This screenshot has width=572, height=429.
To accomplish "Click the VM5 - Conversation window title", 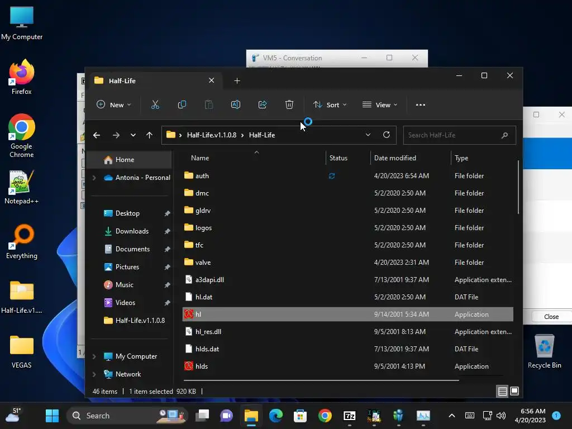I will click(292, 58).
